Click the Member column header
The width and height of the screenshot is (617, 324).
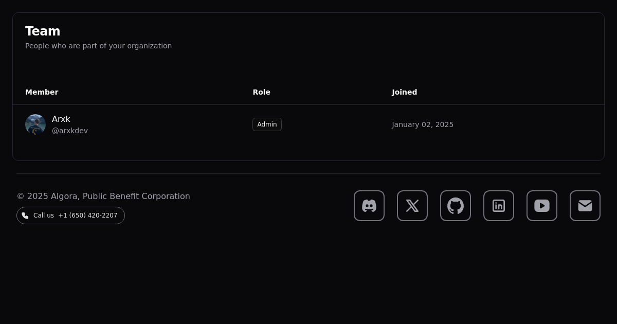point(42,92)
